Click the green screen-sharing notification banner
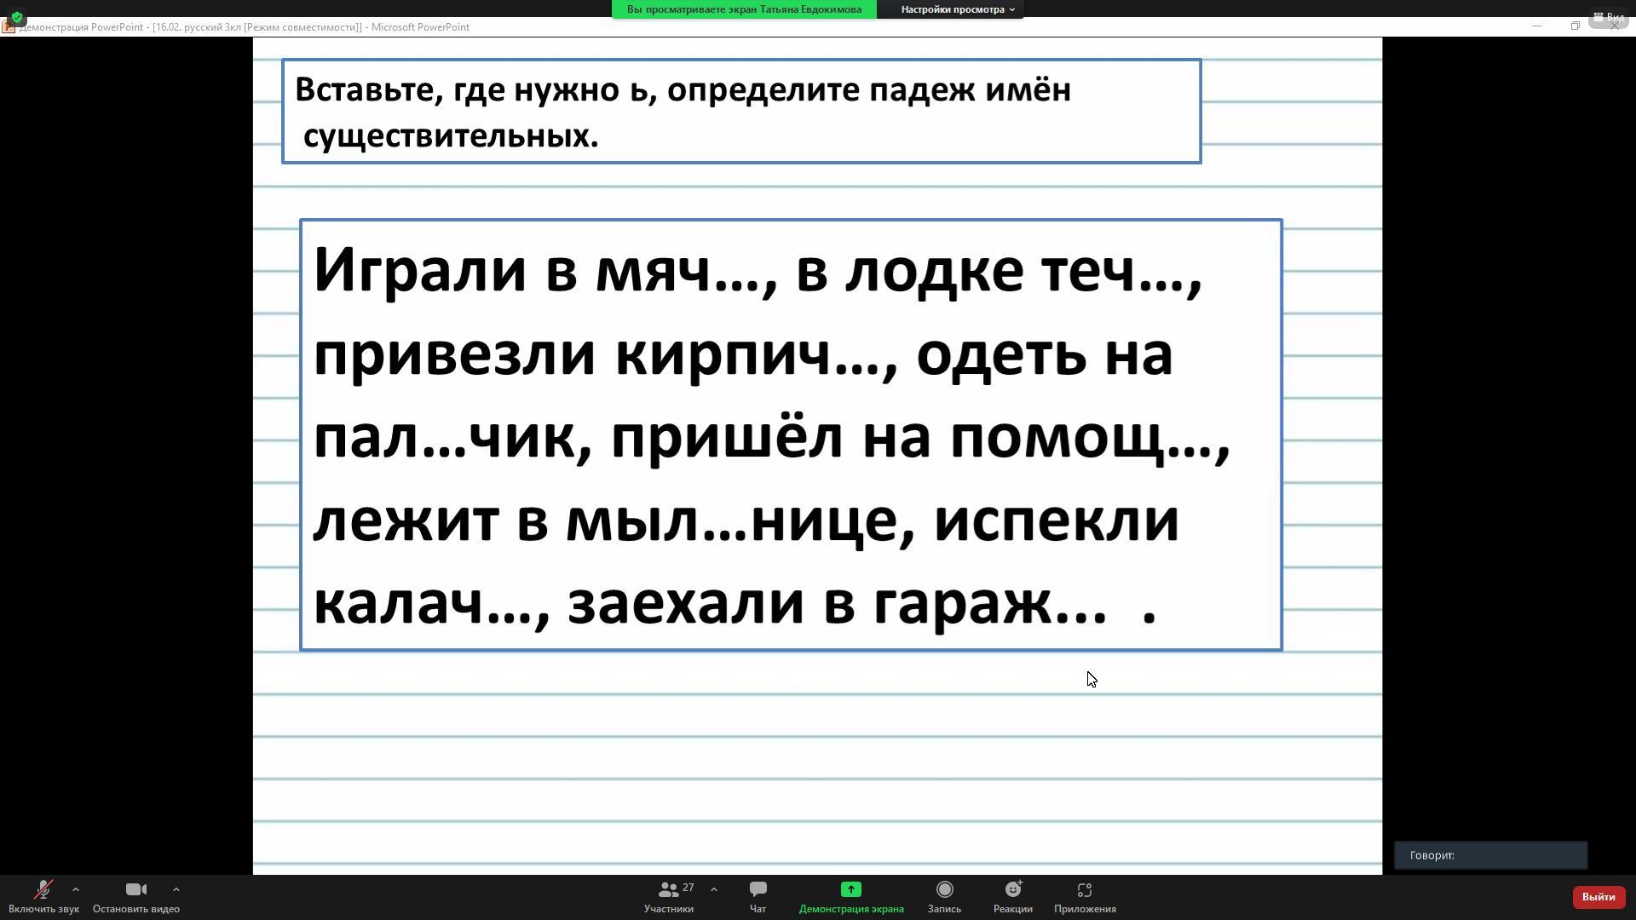This screenshot has height=920, width=1636. click(x=744, y=9)
